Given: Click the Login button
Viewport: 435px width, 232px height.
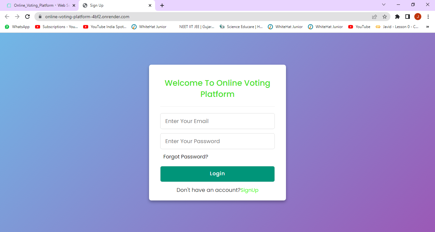Looking at the screenshot, I should point(217,174).
